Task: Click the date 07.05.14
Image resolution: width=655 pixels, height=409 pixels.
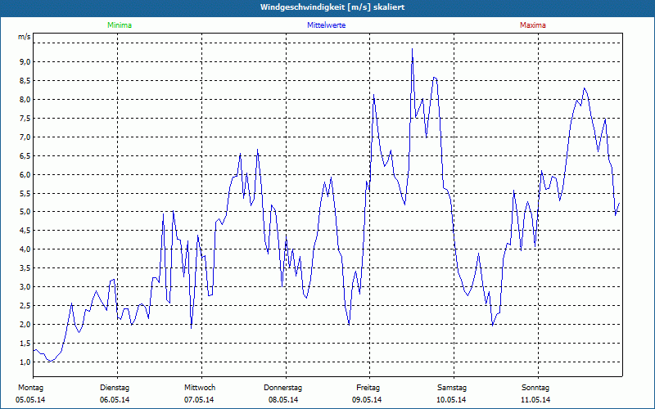Action: pos(199,400)
